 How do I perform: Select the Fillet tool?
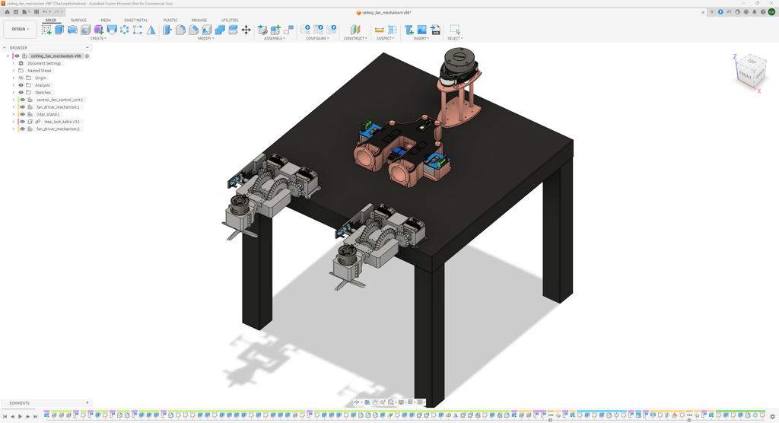(180, 30)
